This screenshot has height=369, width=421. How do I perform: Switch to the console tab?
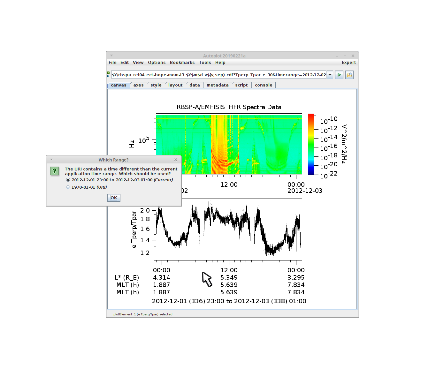pyautogui.click(x=264, y=85)
